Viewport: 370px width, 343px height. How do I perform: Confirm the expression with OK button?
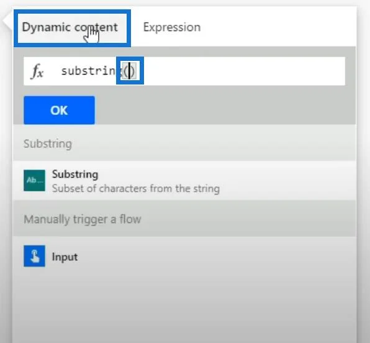[59, 110]
